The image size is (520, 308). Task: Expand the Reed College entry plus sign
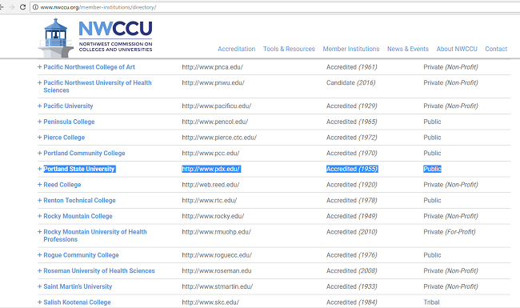pyautogui.click(x=39, y=185)
